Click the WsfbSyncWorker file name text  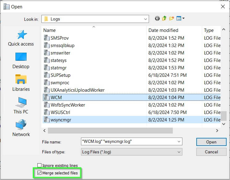click(x=68, y=105)
